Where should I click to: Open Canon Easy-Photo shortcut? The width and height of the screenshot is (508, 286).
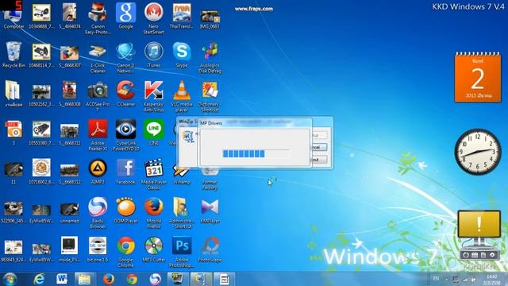[98, 18]
